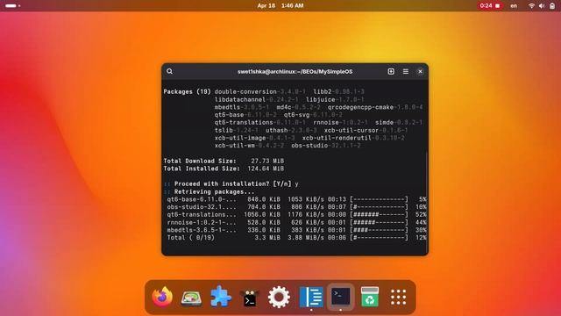Open Settings gear in the dock
The height and width of the screenshot is (316, 561).
tap(279, 297)
